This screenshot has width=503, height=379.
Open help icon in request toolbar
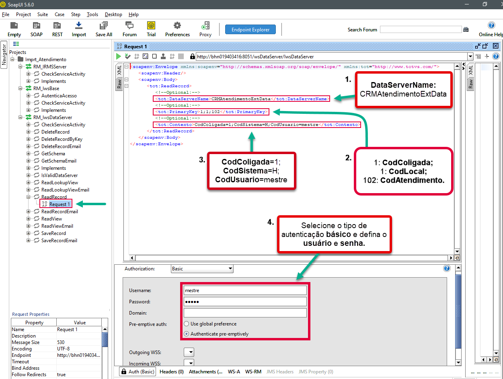point(496,56)
